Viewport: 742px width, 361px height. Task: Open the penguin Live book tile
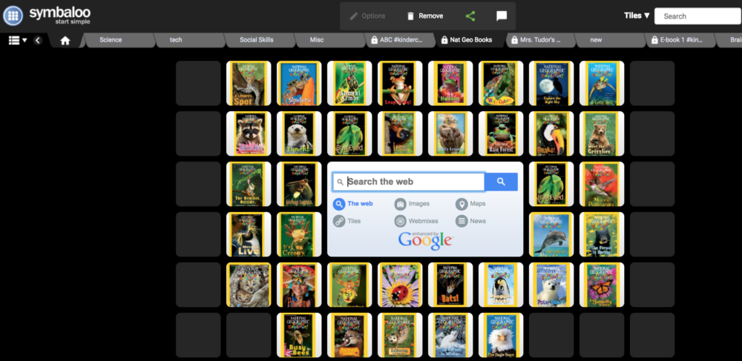pos(249,234)
